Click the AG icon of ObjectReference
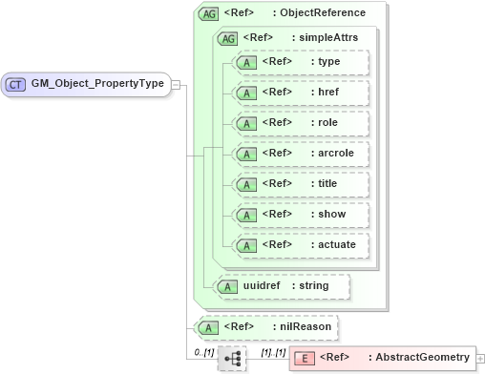The height and width of the screenshot is (374, 485). (x=209, y=14)
